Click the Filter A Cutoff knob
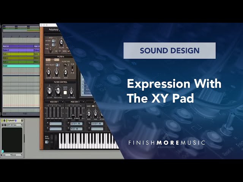The width and height of the screenshot is (243, 182). 49,72
